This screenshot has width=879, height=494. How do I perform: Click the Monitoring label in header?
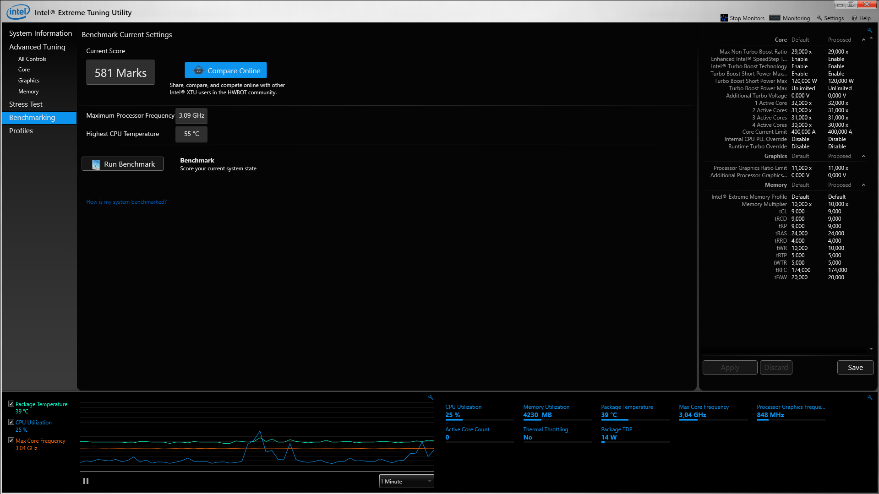click(x=796, y=18)
